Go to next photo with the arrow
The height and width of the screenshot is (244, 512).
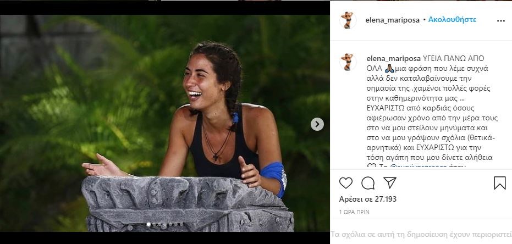[317, 124]
